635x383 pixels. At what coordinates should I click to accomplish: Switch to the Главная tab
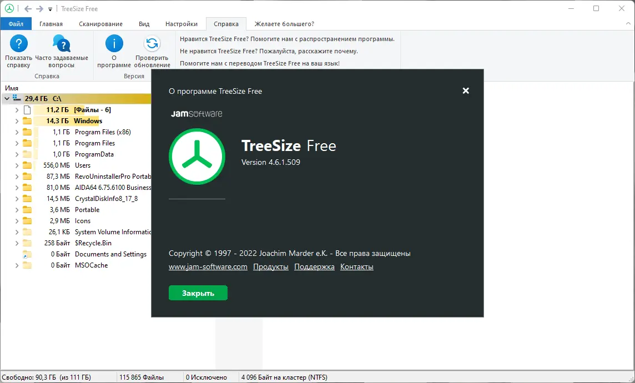click(51, 24)
